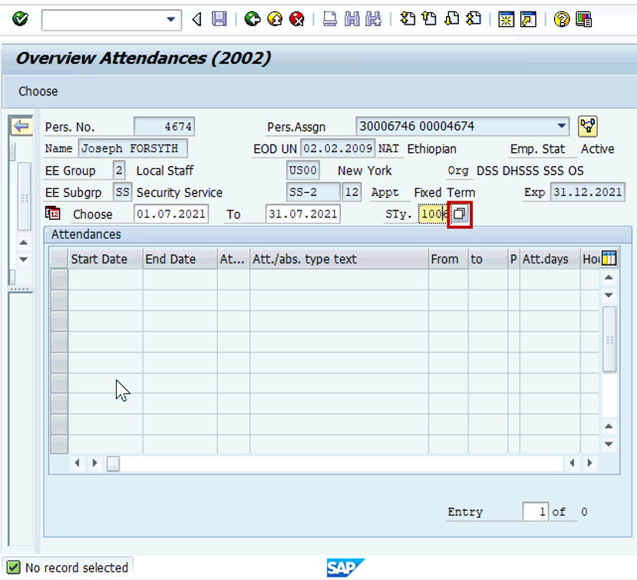Click the Entry number field
The width and height of the screenshot is (637, 580).
tap(536, 512)
